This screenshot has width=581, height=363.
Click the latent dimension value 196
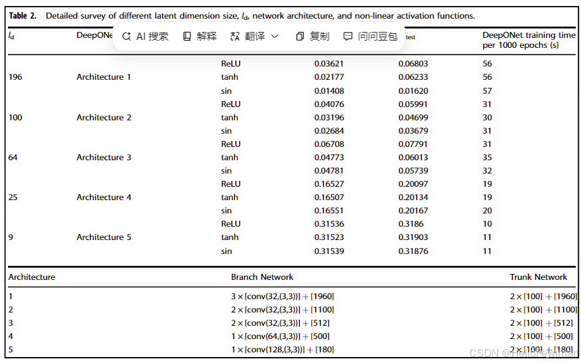tap(15, 77)
